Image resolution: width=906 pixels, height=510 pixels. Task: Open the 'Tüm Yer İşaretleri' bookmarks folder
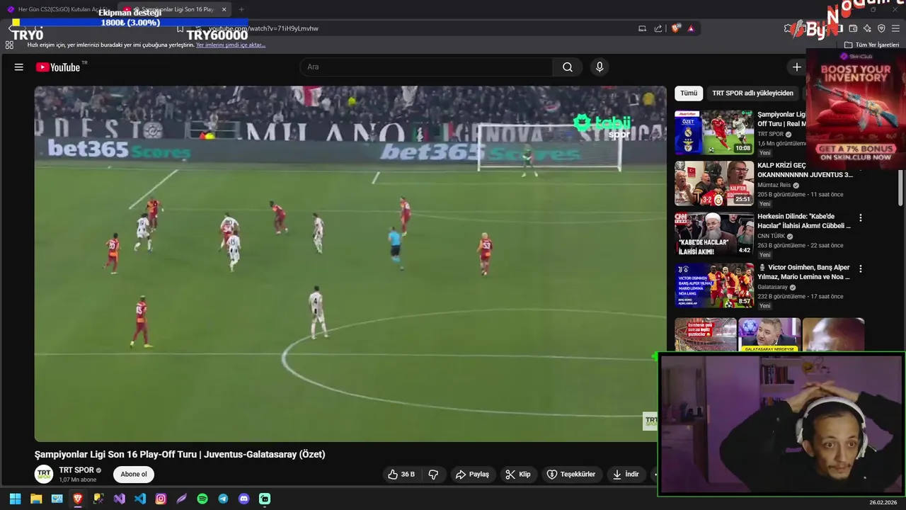871,45
